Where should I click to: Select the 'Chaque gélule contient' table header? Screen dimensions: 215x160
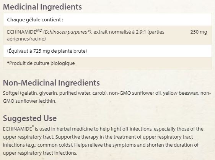click(35, 20)
